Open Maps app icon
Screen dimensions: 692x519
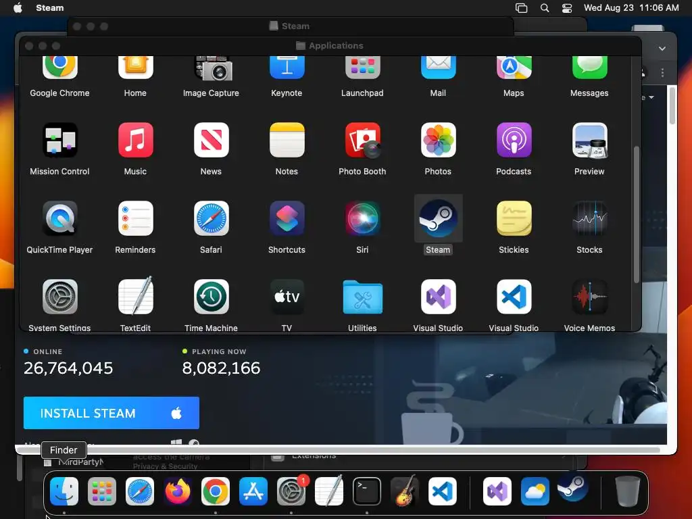514,67
